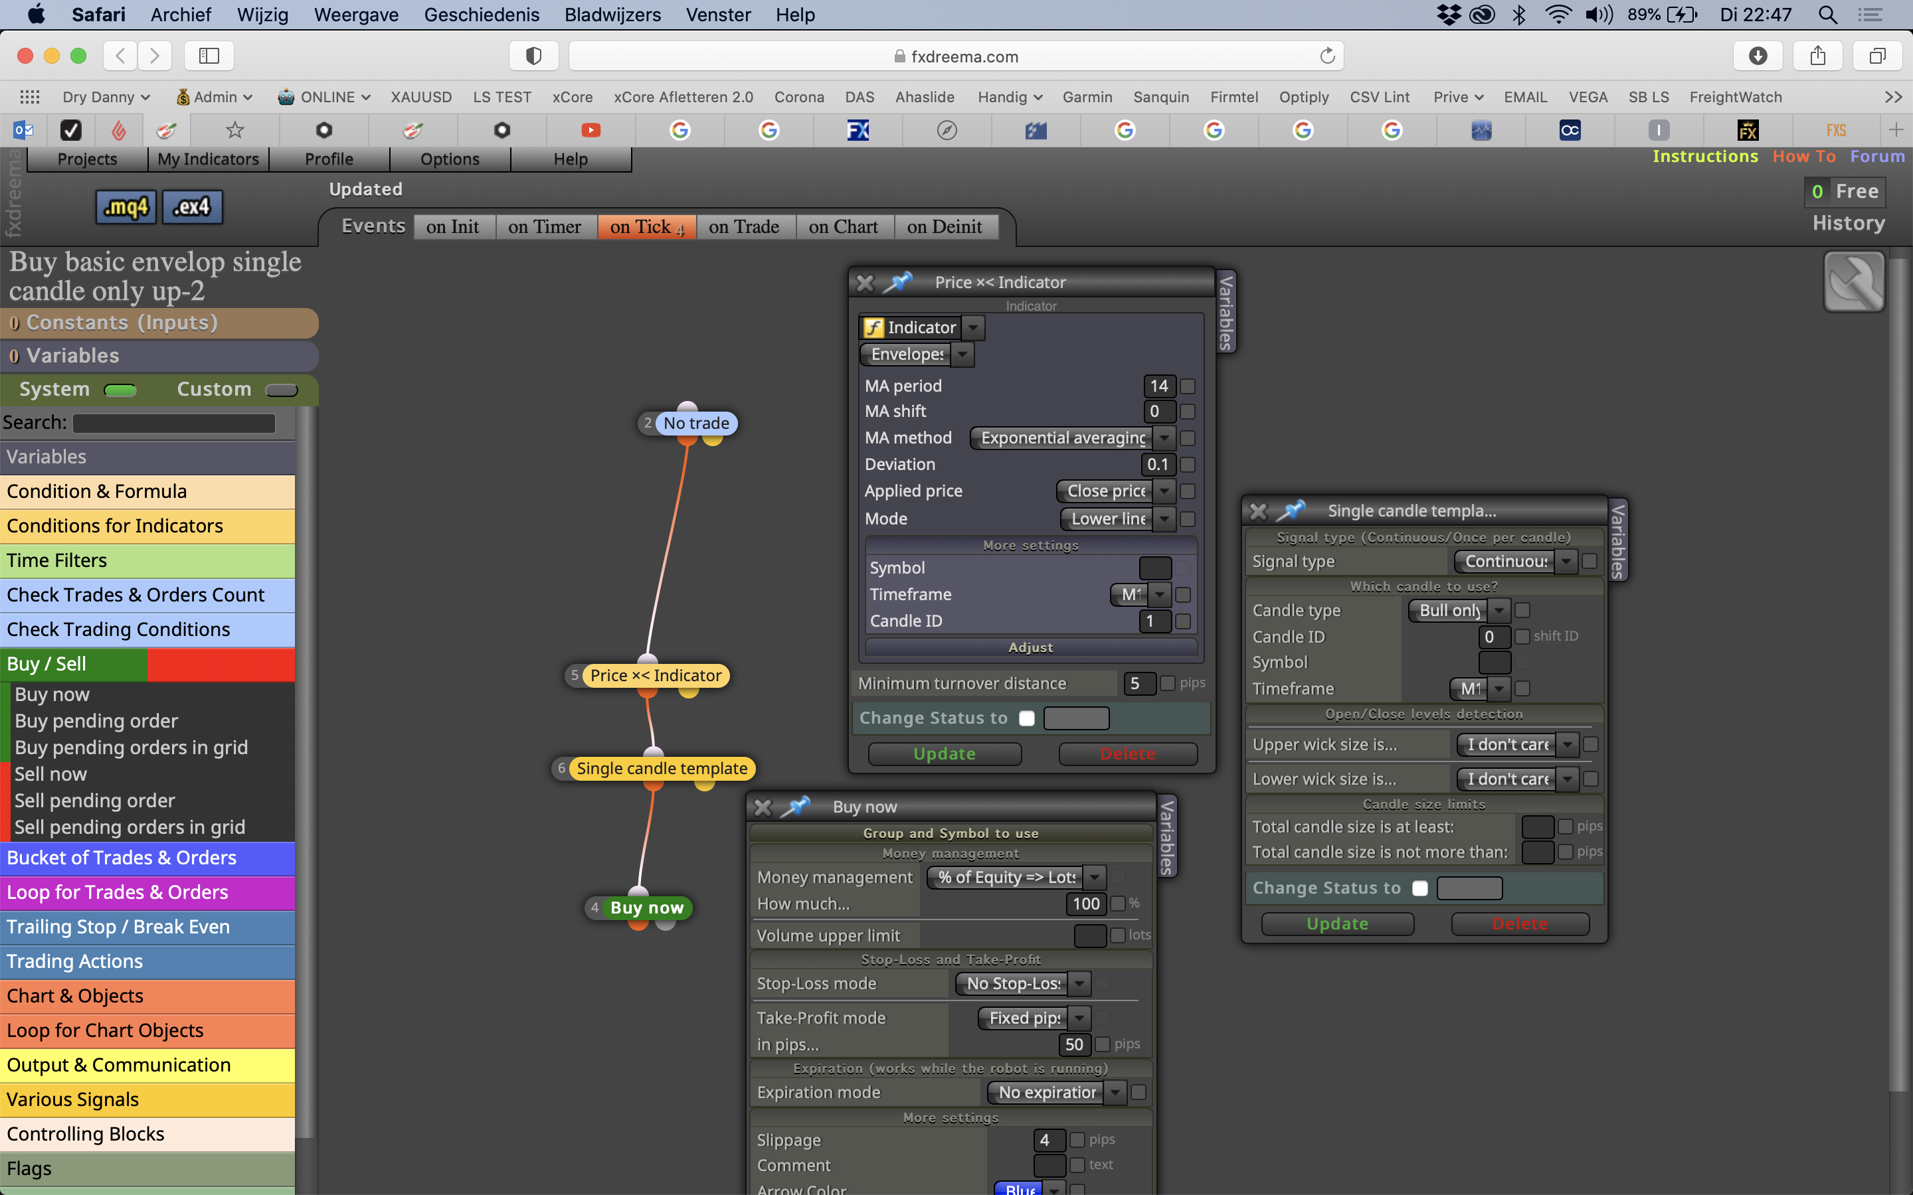The image size is (1913, 1195).
Task: Toggle shift ID checkbox
Action: tap(1522, 636)
